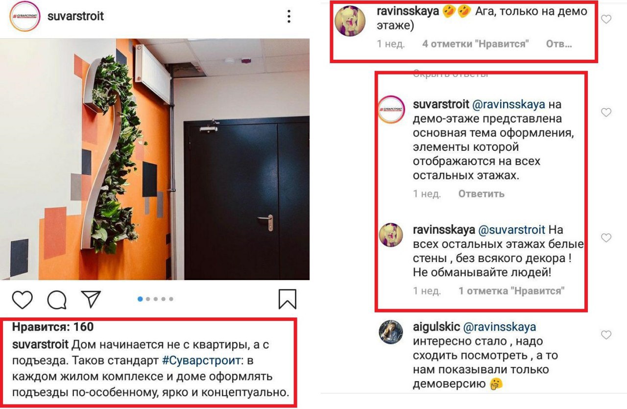Open comments via speech bubble icon
Screen dimensions: 627x409
pyautogui.click(x=57, y=299)
